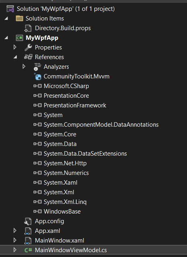Click the App.xaml file icon
The width and height of the screenshot is (187, 257).
click(28, 231)
